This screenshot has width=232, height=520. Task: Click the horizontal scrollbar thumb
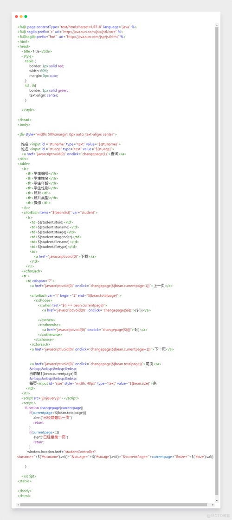(x=114, y=504)
